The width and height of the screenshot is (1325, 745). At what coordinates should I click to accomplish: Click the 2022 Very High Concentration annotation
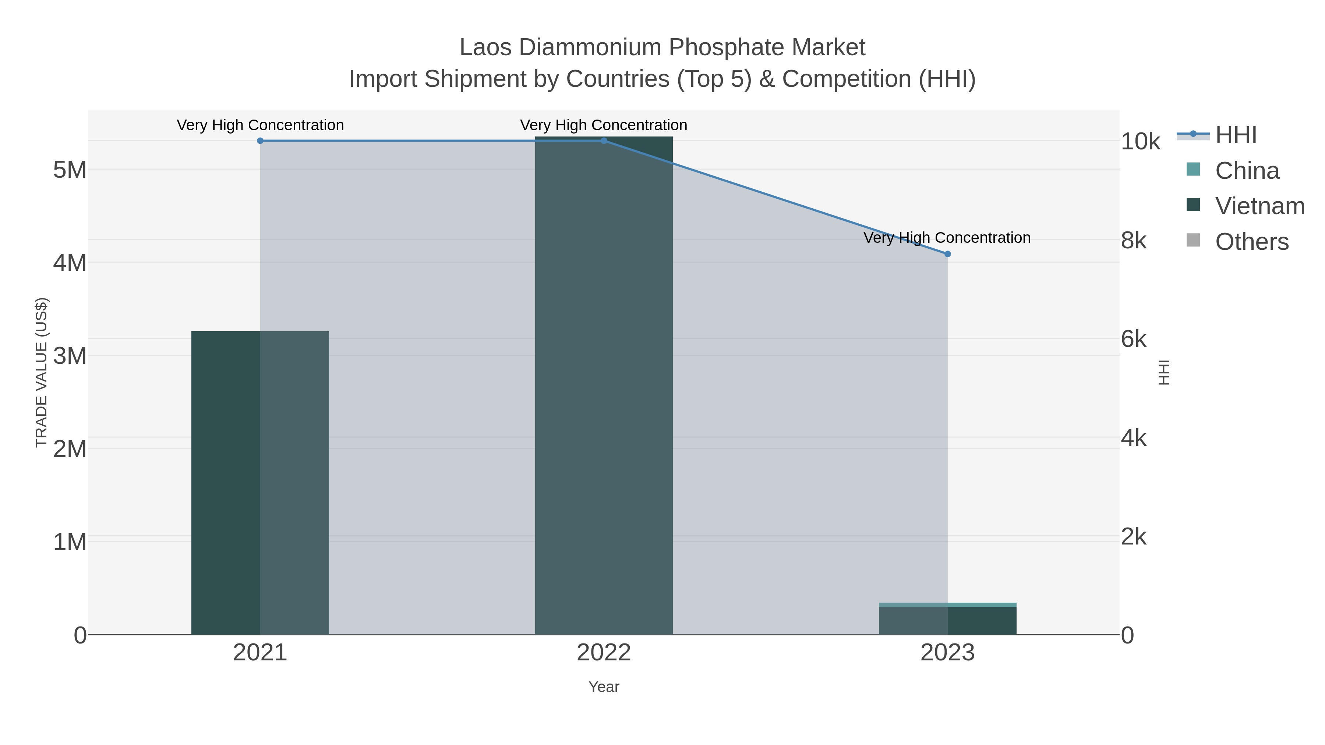coord(604,125)
